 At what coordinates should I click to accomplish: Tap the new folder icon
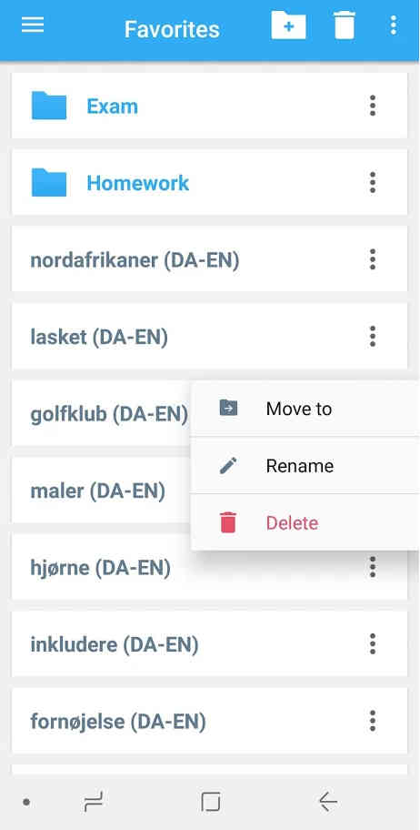288,25
